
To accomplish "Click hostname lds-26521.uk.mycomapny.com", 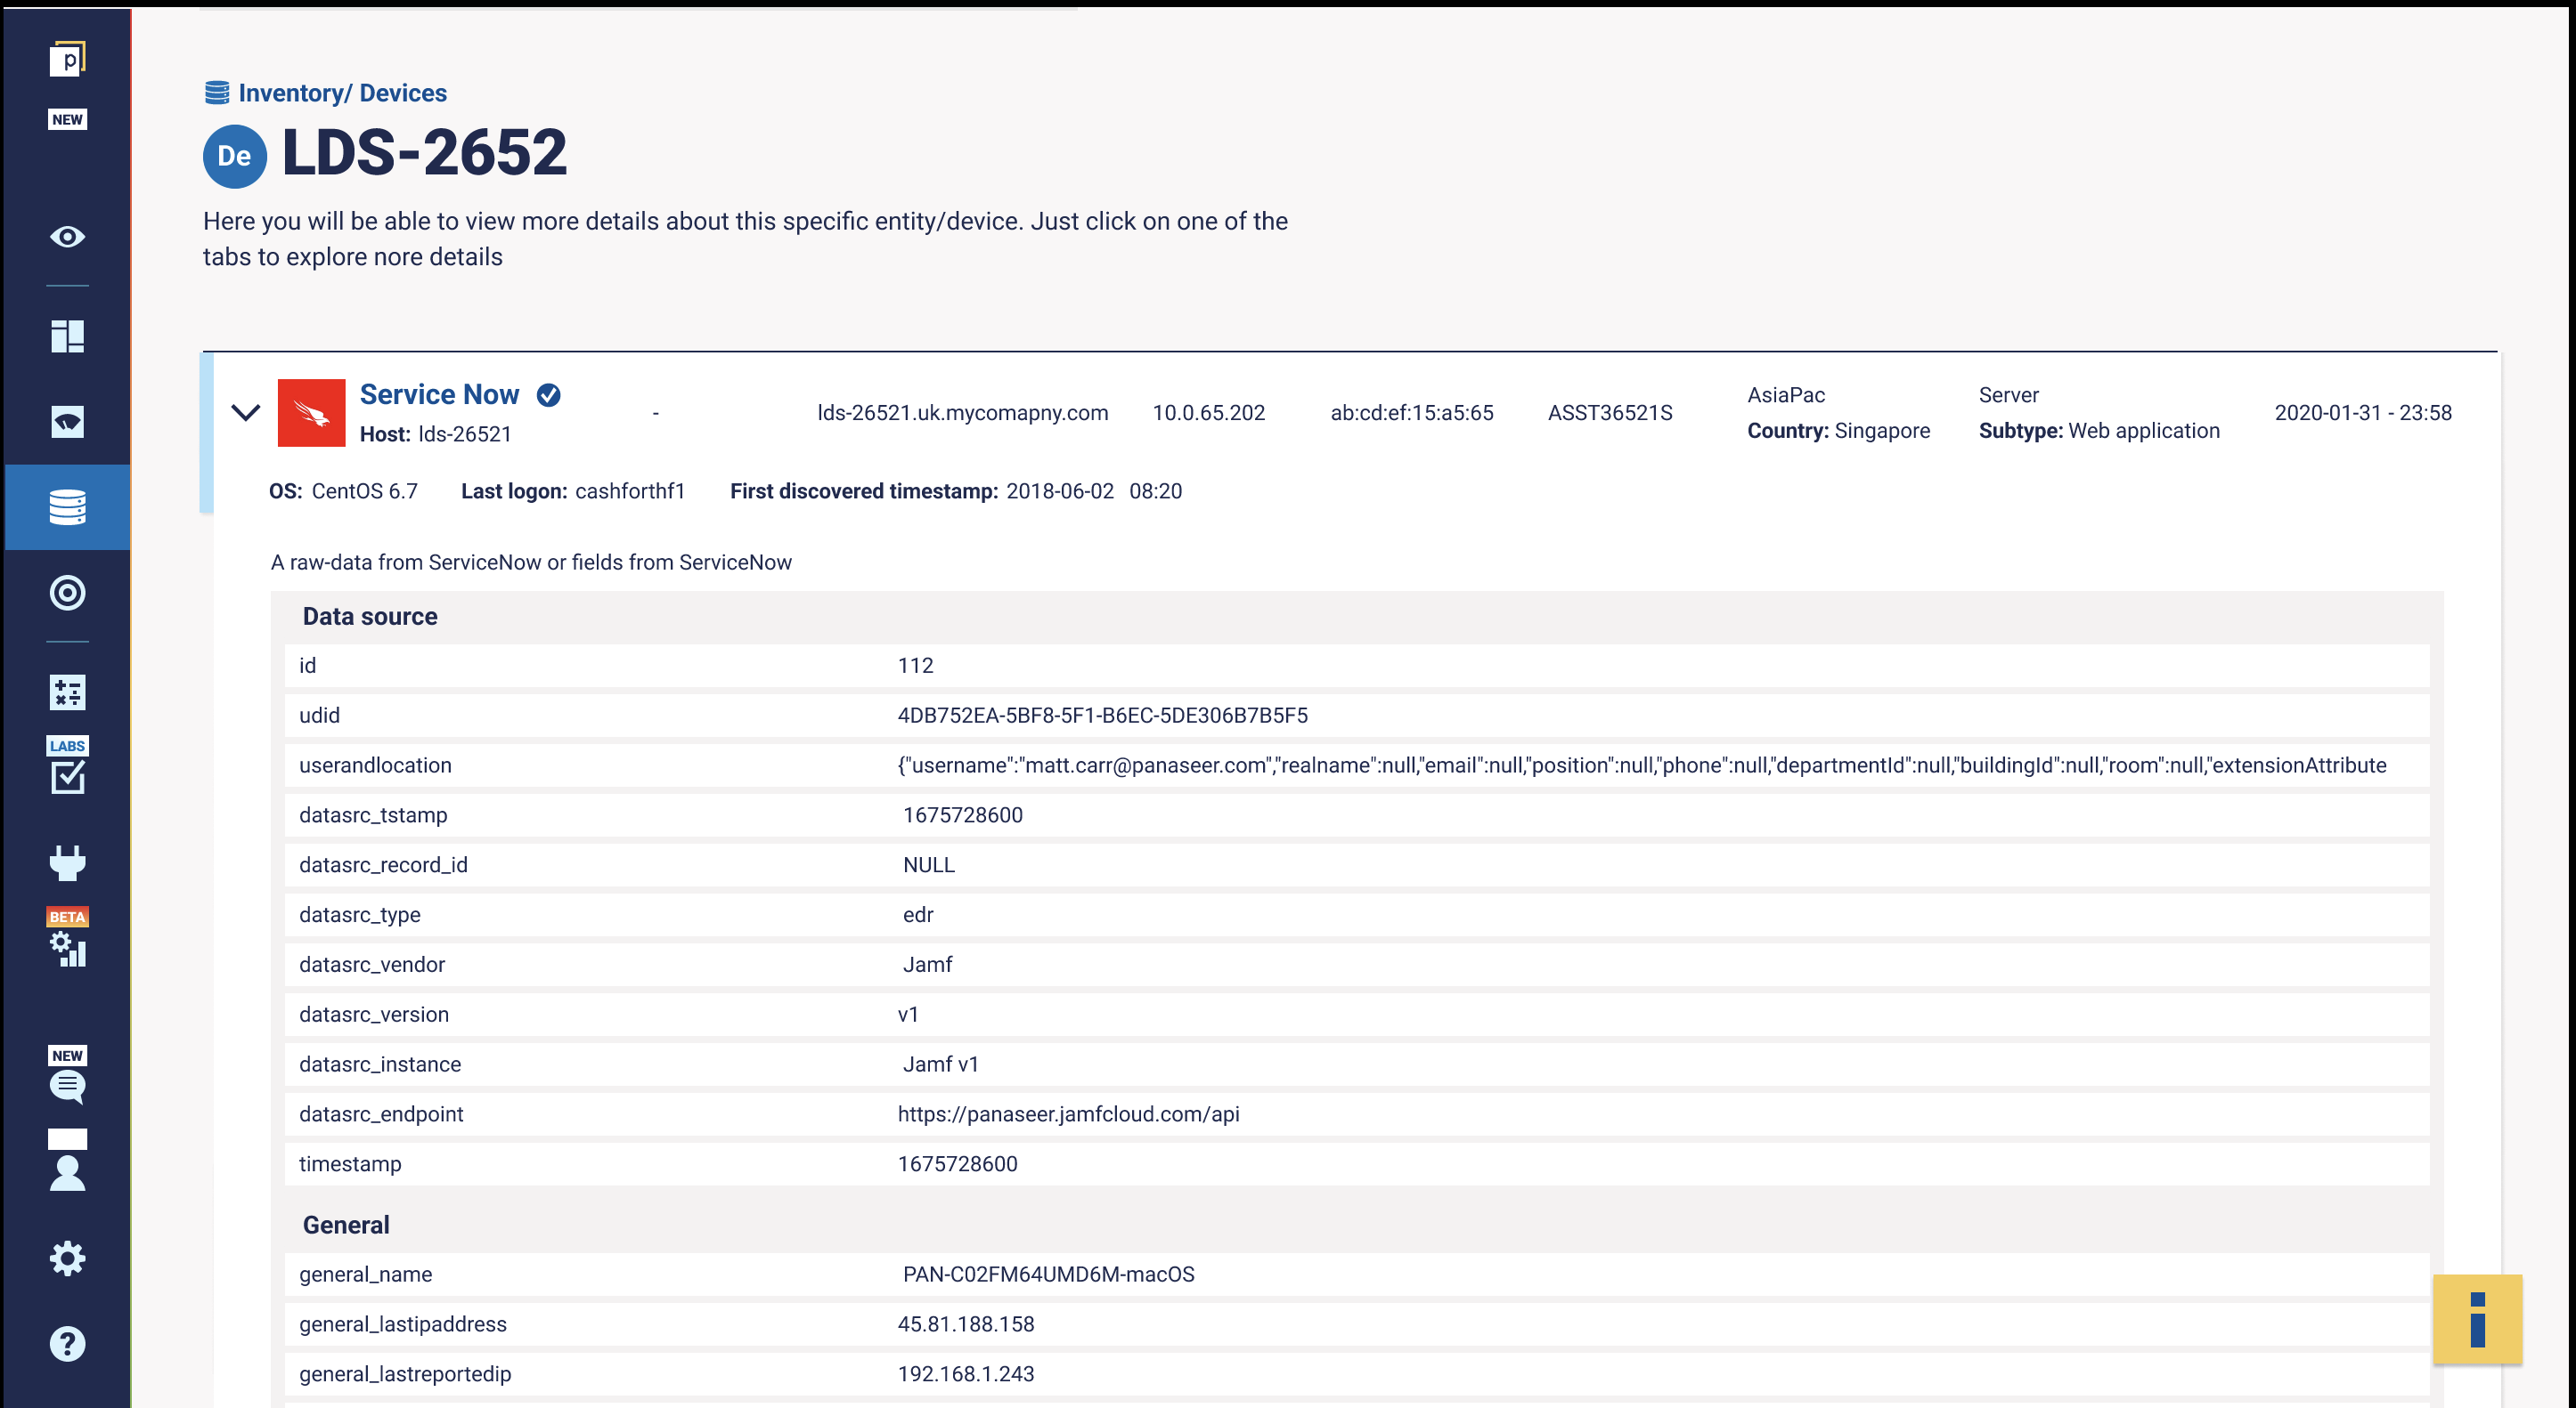I will [962, 413].
